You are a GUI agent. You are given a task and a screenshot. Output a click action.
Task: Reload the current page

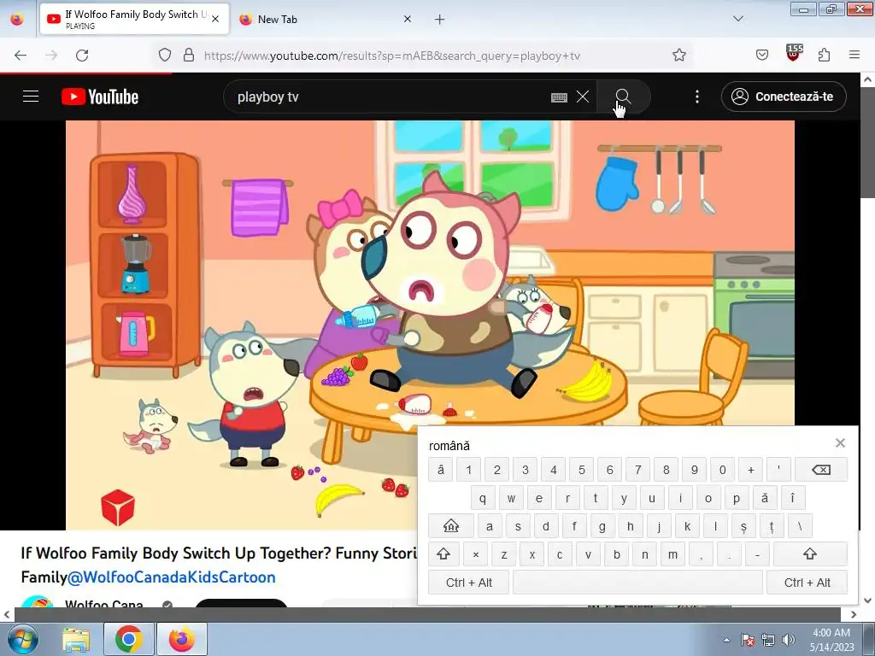(x=82, y=56)
